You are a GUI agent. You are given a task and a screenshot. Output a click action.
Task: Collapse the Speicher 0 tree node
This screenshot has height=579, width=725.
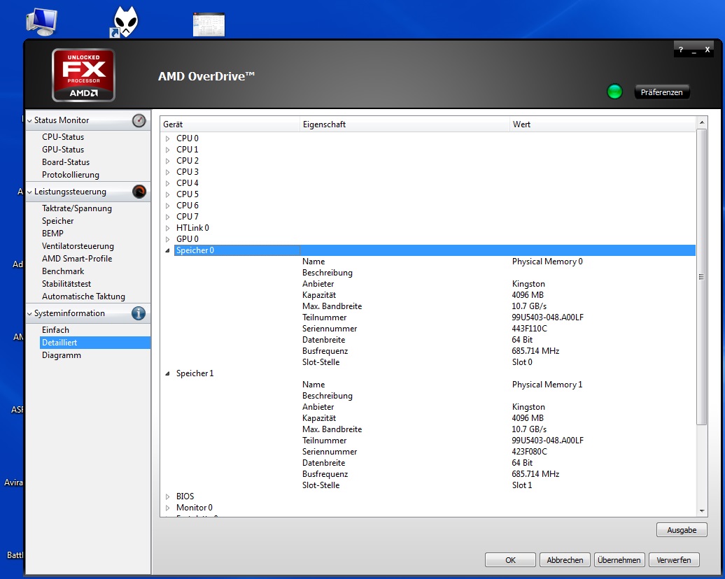coord(167,250)
